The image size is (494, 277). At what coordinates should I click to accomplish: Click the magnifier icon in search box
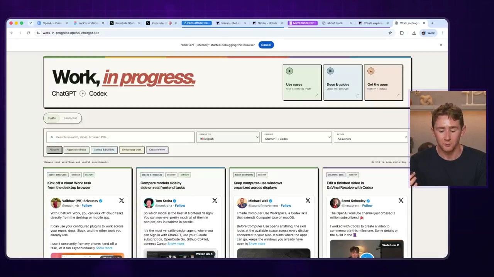52,137
